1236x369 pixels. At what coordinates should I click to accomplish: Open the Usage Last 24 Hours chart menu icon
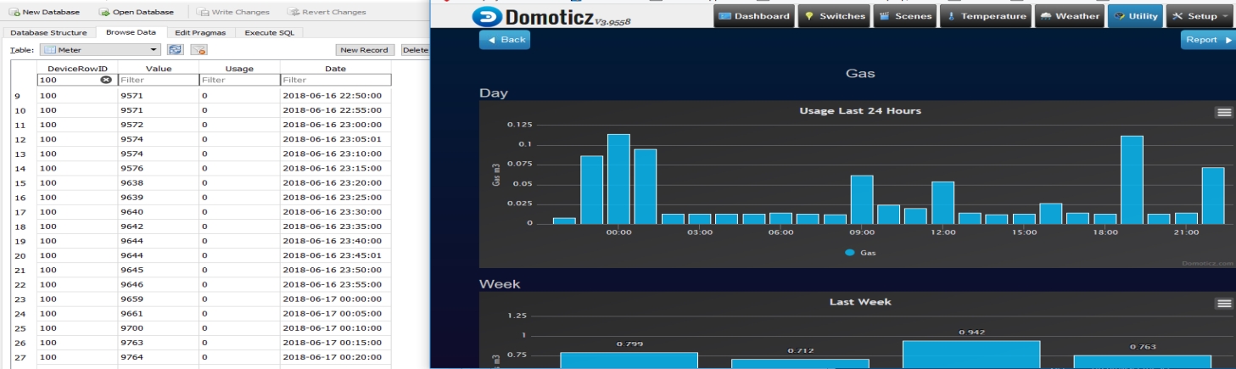(1223, 112)
